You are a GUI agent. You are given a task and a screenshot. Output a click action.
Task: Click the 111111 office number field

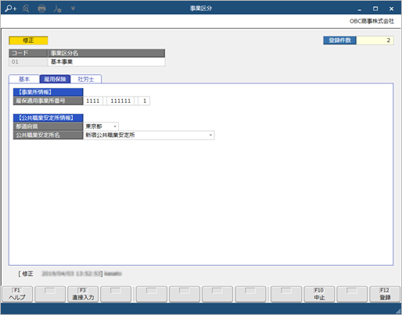pos(120,101)
